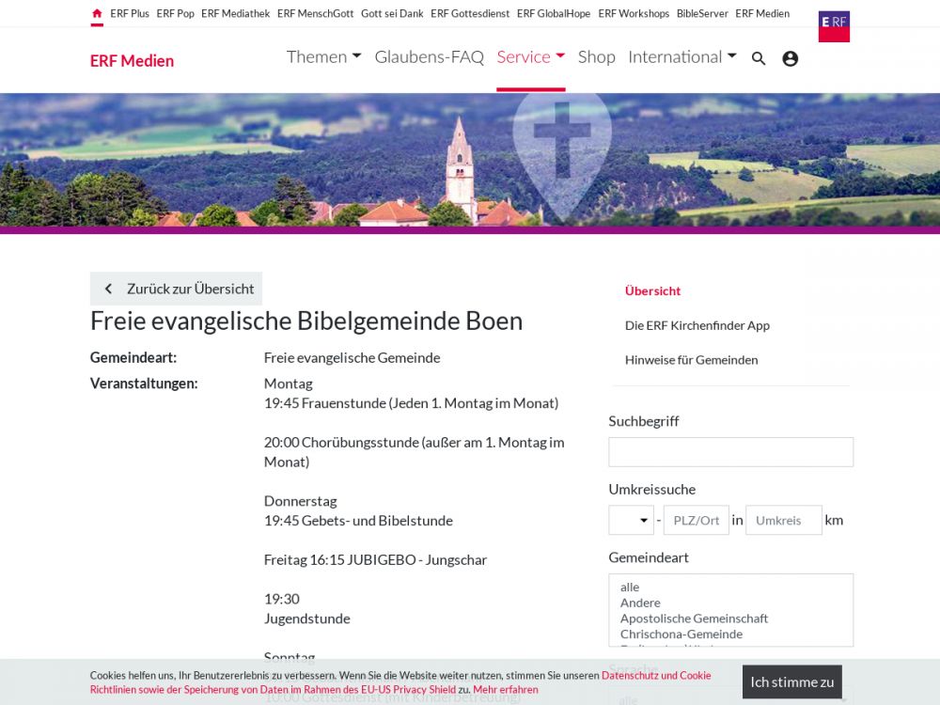Open the ERF Mediathek top link
Image resolution: width=940 pixels, height=705 pixels.
click(x=235, y=14)
